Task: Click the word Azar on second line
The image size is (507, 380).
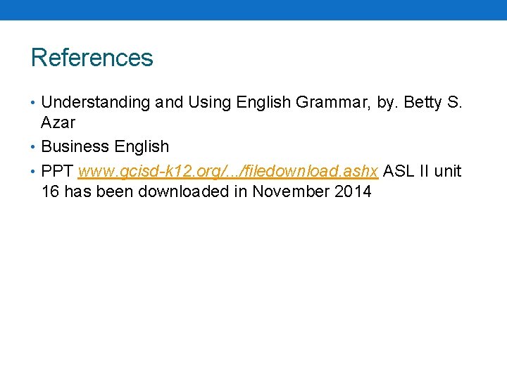Action: (58, 122)
